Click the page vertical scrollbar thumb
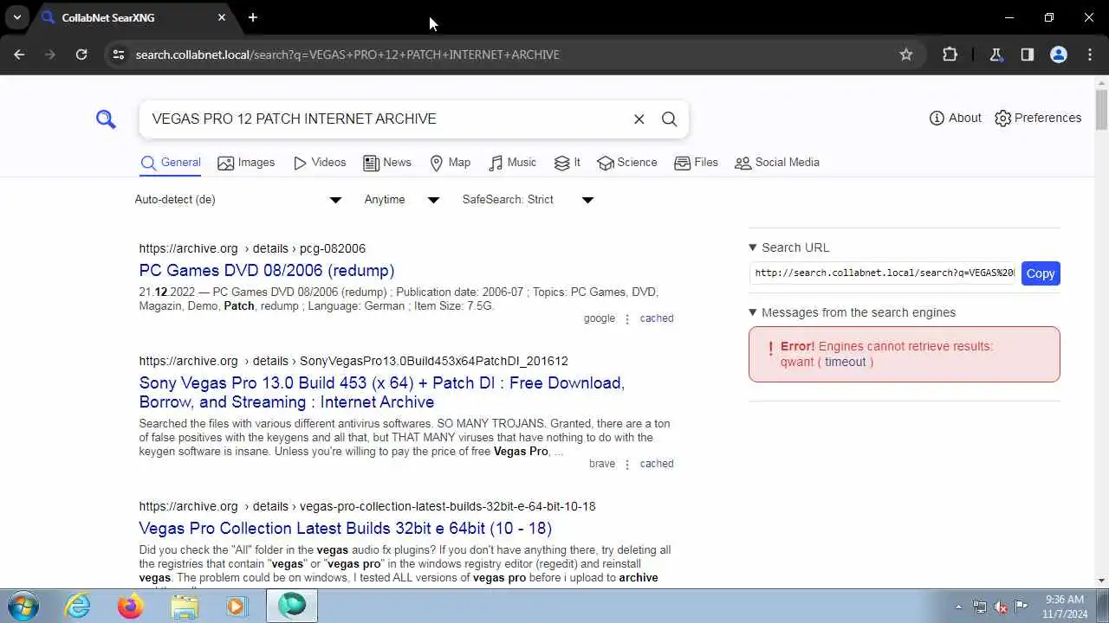Screen dimensions: 1109x623 click(x=1101, y=110)
